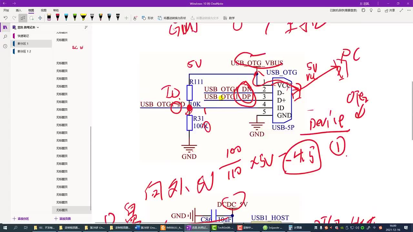The width and height of the screenshot is (413, 232).
Task: Switch to the 绘图 ribbon tab
Action: click(31, 10)
